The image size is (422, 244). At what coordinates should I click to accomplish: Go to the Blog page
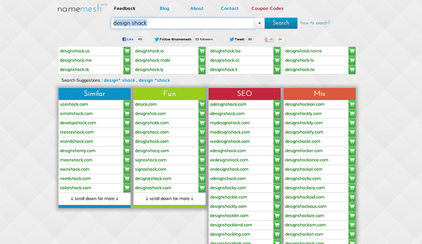[165, 8]
